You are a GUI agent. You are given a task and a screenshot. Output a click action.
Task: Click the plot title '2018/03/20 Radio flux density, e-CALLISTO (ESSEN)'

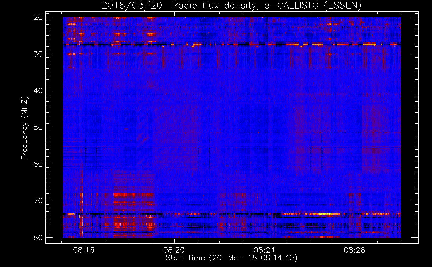click(231, 6)
